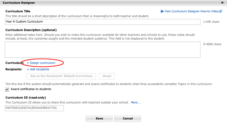
Task: Click the 'Award certificates to students' label text
Action: pos(31,89)
